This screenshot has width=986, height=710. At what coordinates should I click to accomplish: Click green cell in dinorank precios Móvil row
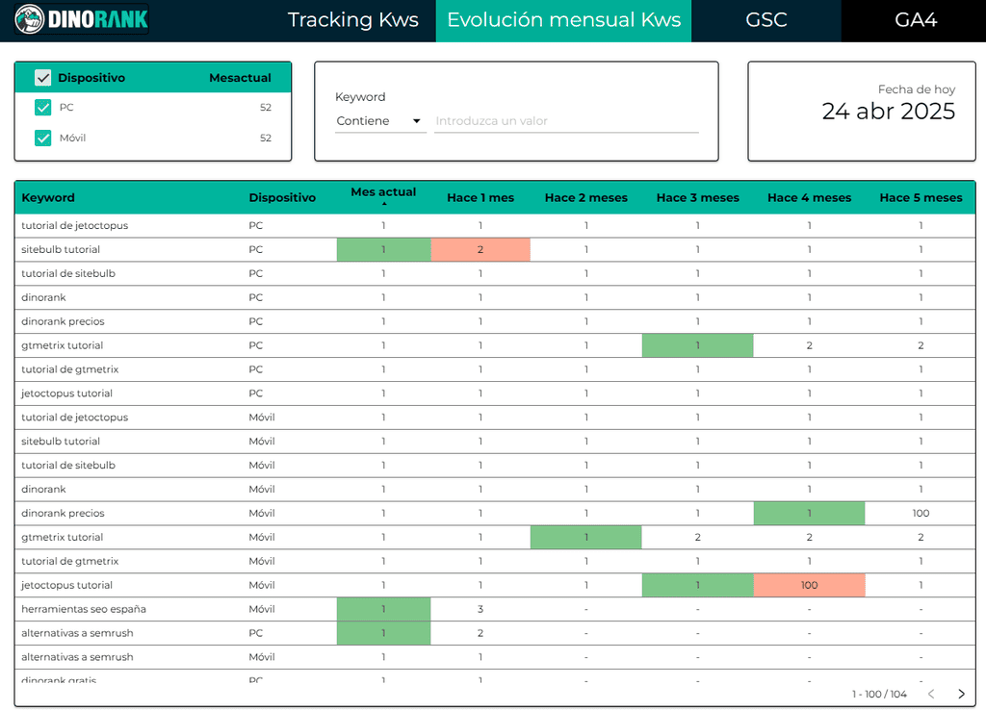809,514
